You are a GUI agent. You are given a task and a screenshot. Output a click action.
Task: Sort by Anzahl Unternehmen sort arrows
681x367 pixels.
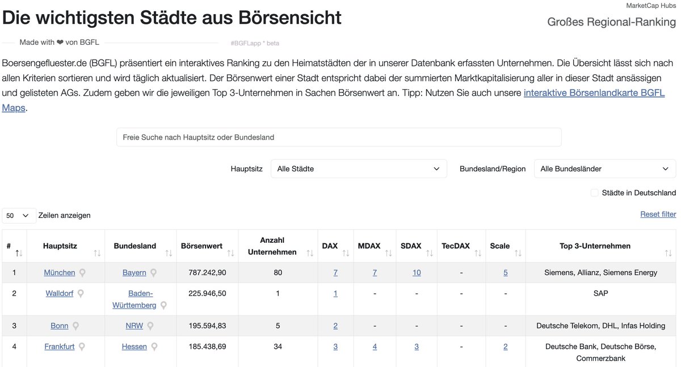coord(309,253)
